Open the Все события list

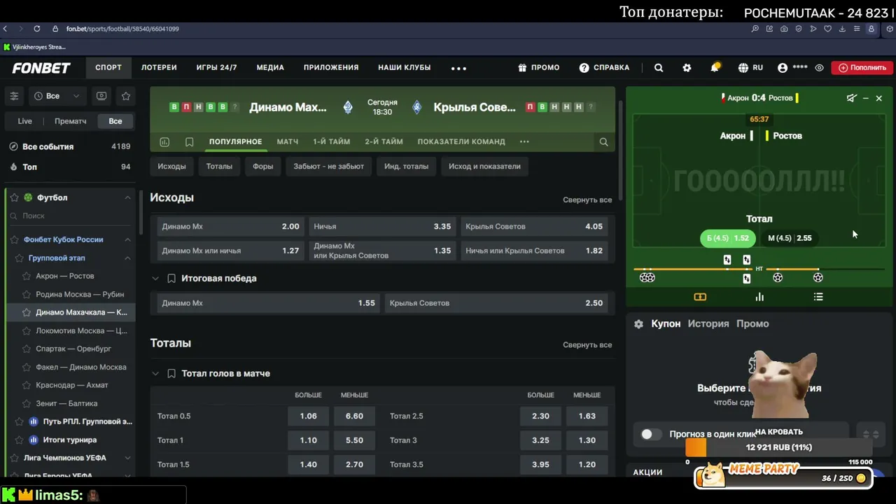[70, 146]
